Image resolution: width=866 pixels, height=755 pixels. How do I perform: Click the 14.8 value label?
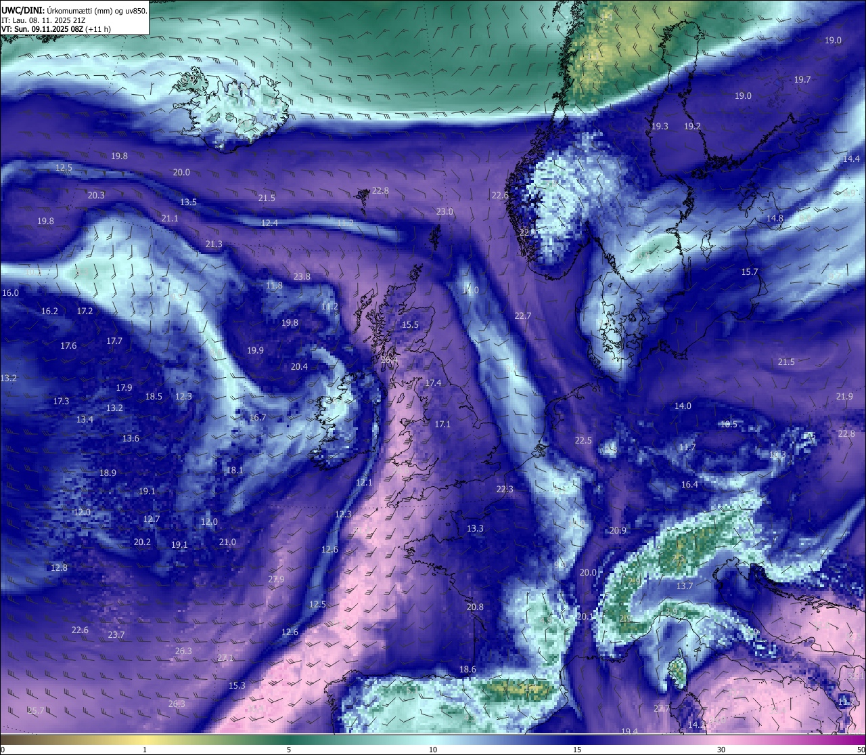coord(775,219)
